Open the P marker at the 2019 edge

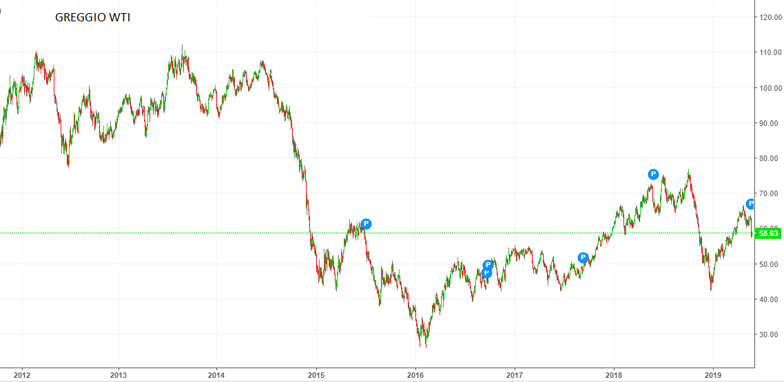click(750, 204)
